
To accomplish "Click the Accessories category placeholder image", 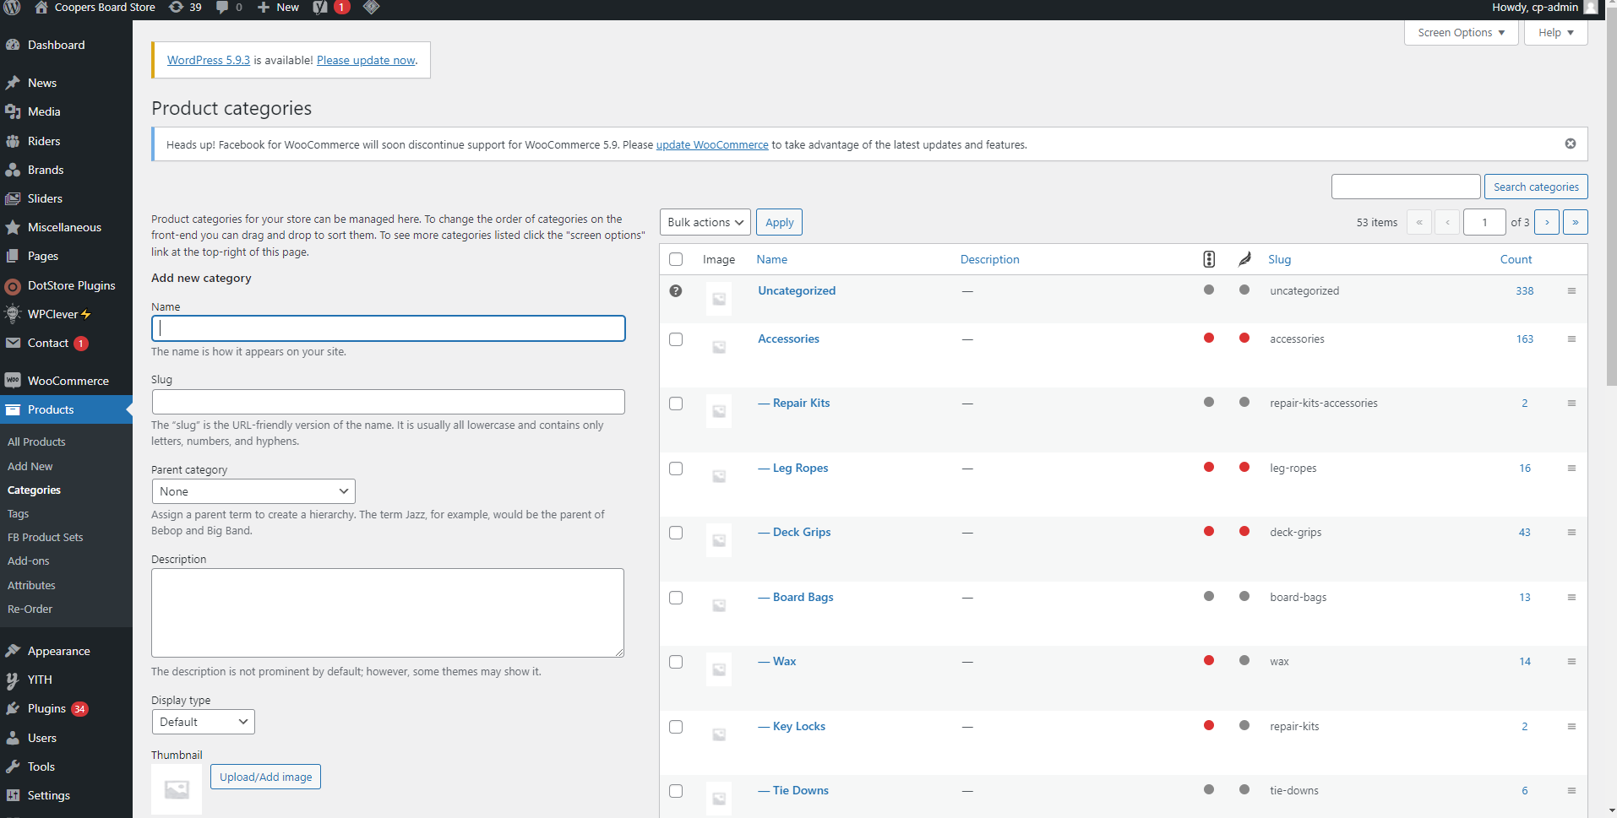I will [x=719, y=347].
